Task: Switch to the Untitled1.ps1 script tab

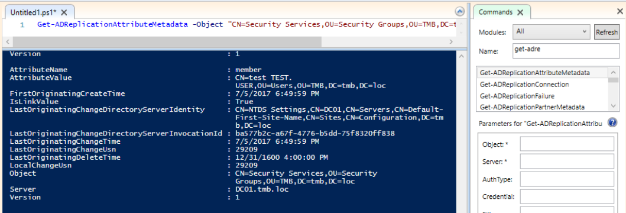Action: click(34, 12)
